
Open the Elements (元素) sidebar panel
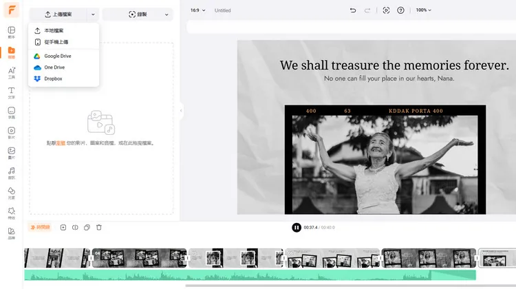[12, 192]
